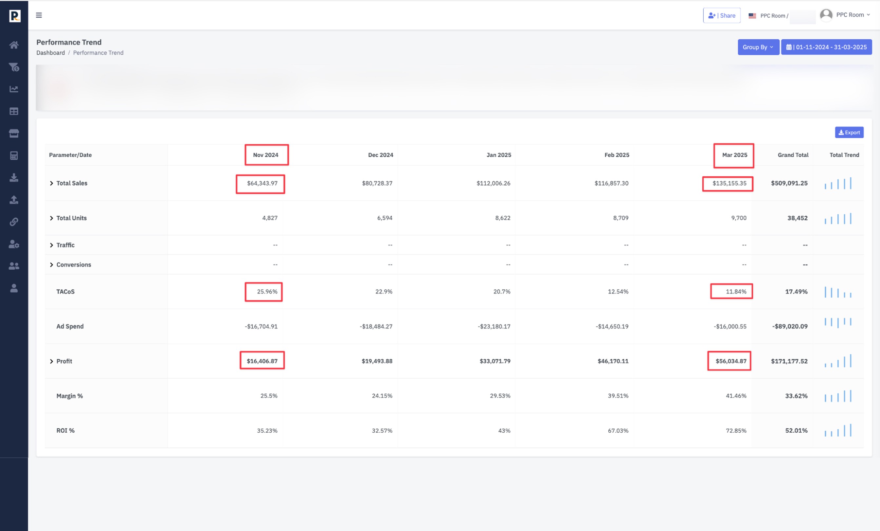Open the link chain icon in sidebar

click(x=14, y=222)
